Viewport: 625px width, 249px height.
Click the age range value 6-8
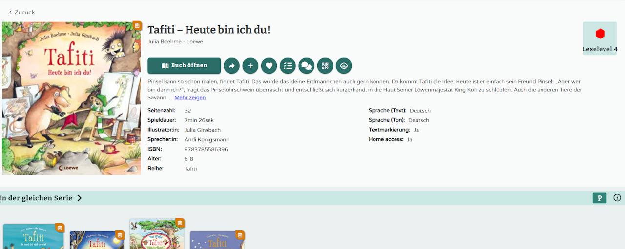189,159
